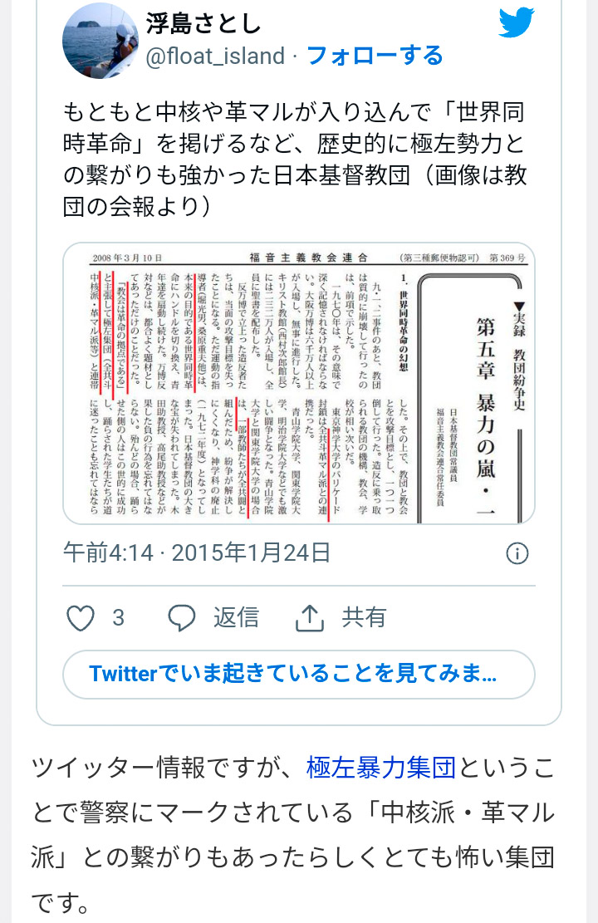Tap the Twitterでいま起きていることを見てみま… button
Viewport: 598px width, 923px height.
tap(299, 674)
